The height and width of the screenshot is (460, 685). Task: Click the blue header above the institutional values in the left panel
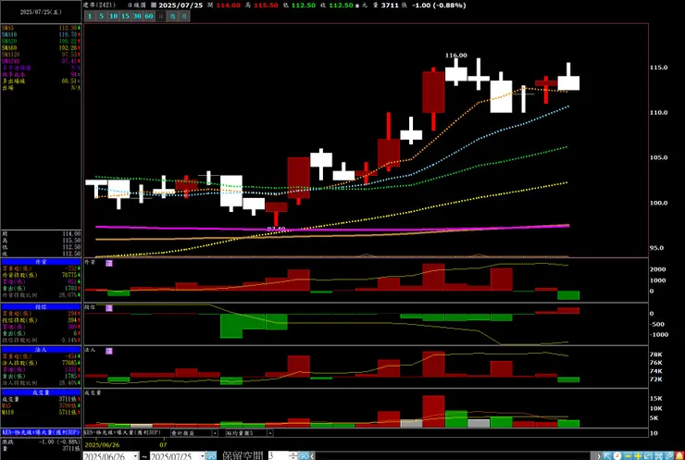click(41, 350)
